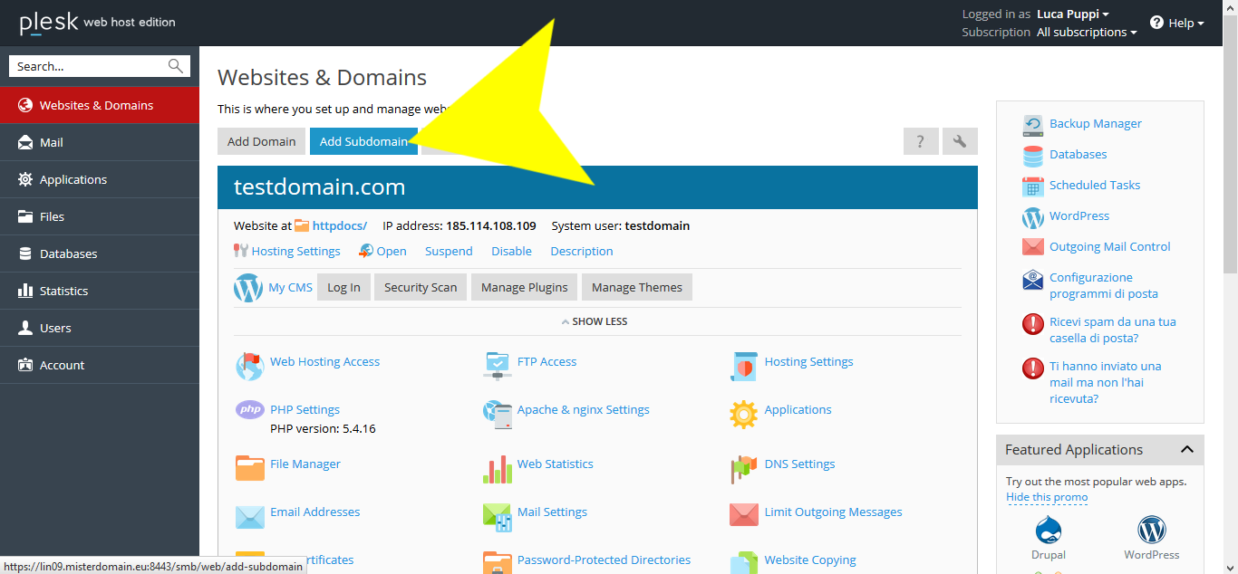Suspend the testdomain.com website
This screenshot has width=1238, height=574.
[x=448, y=251]
